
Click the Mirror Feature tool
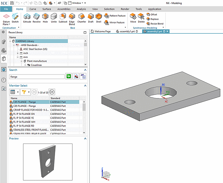[x=114, y=23]
